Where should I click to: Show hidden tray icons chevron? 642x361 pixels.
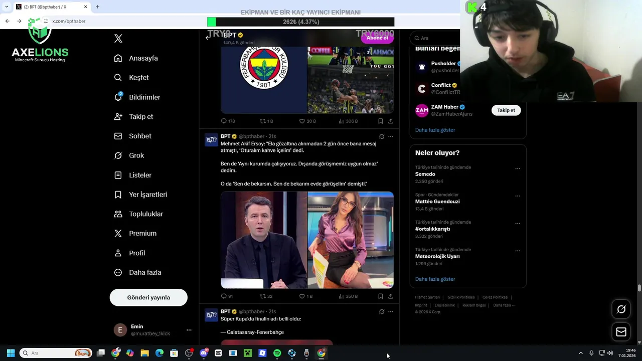(581, 353)
